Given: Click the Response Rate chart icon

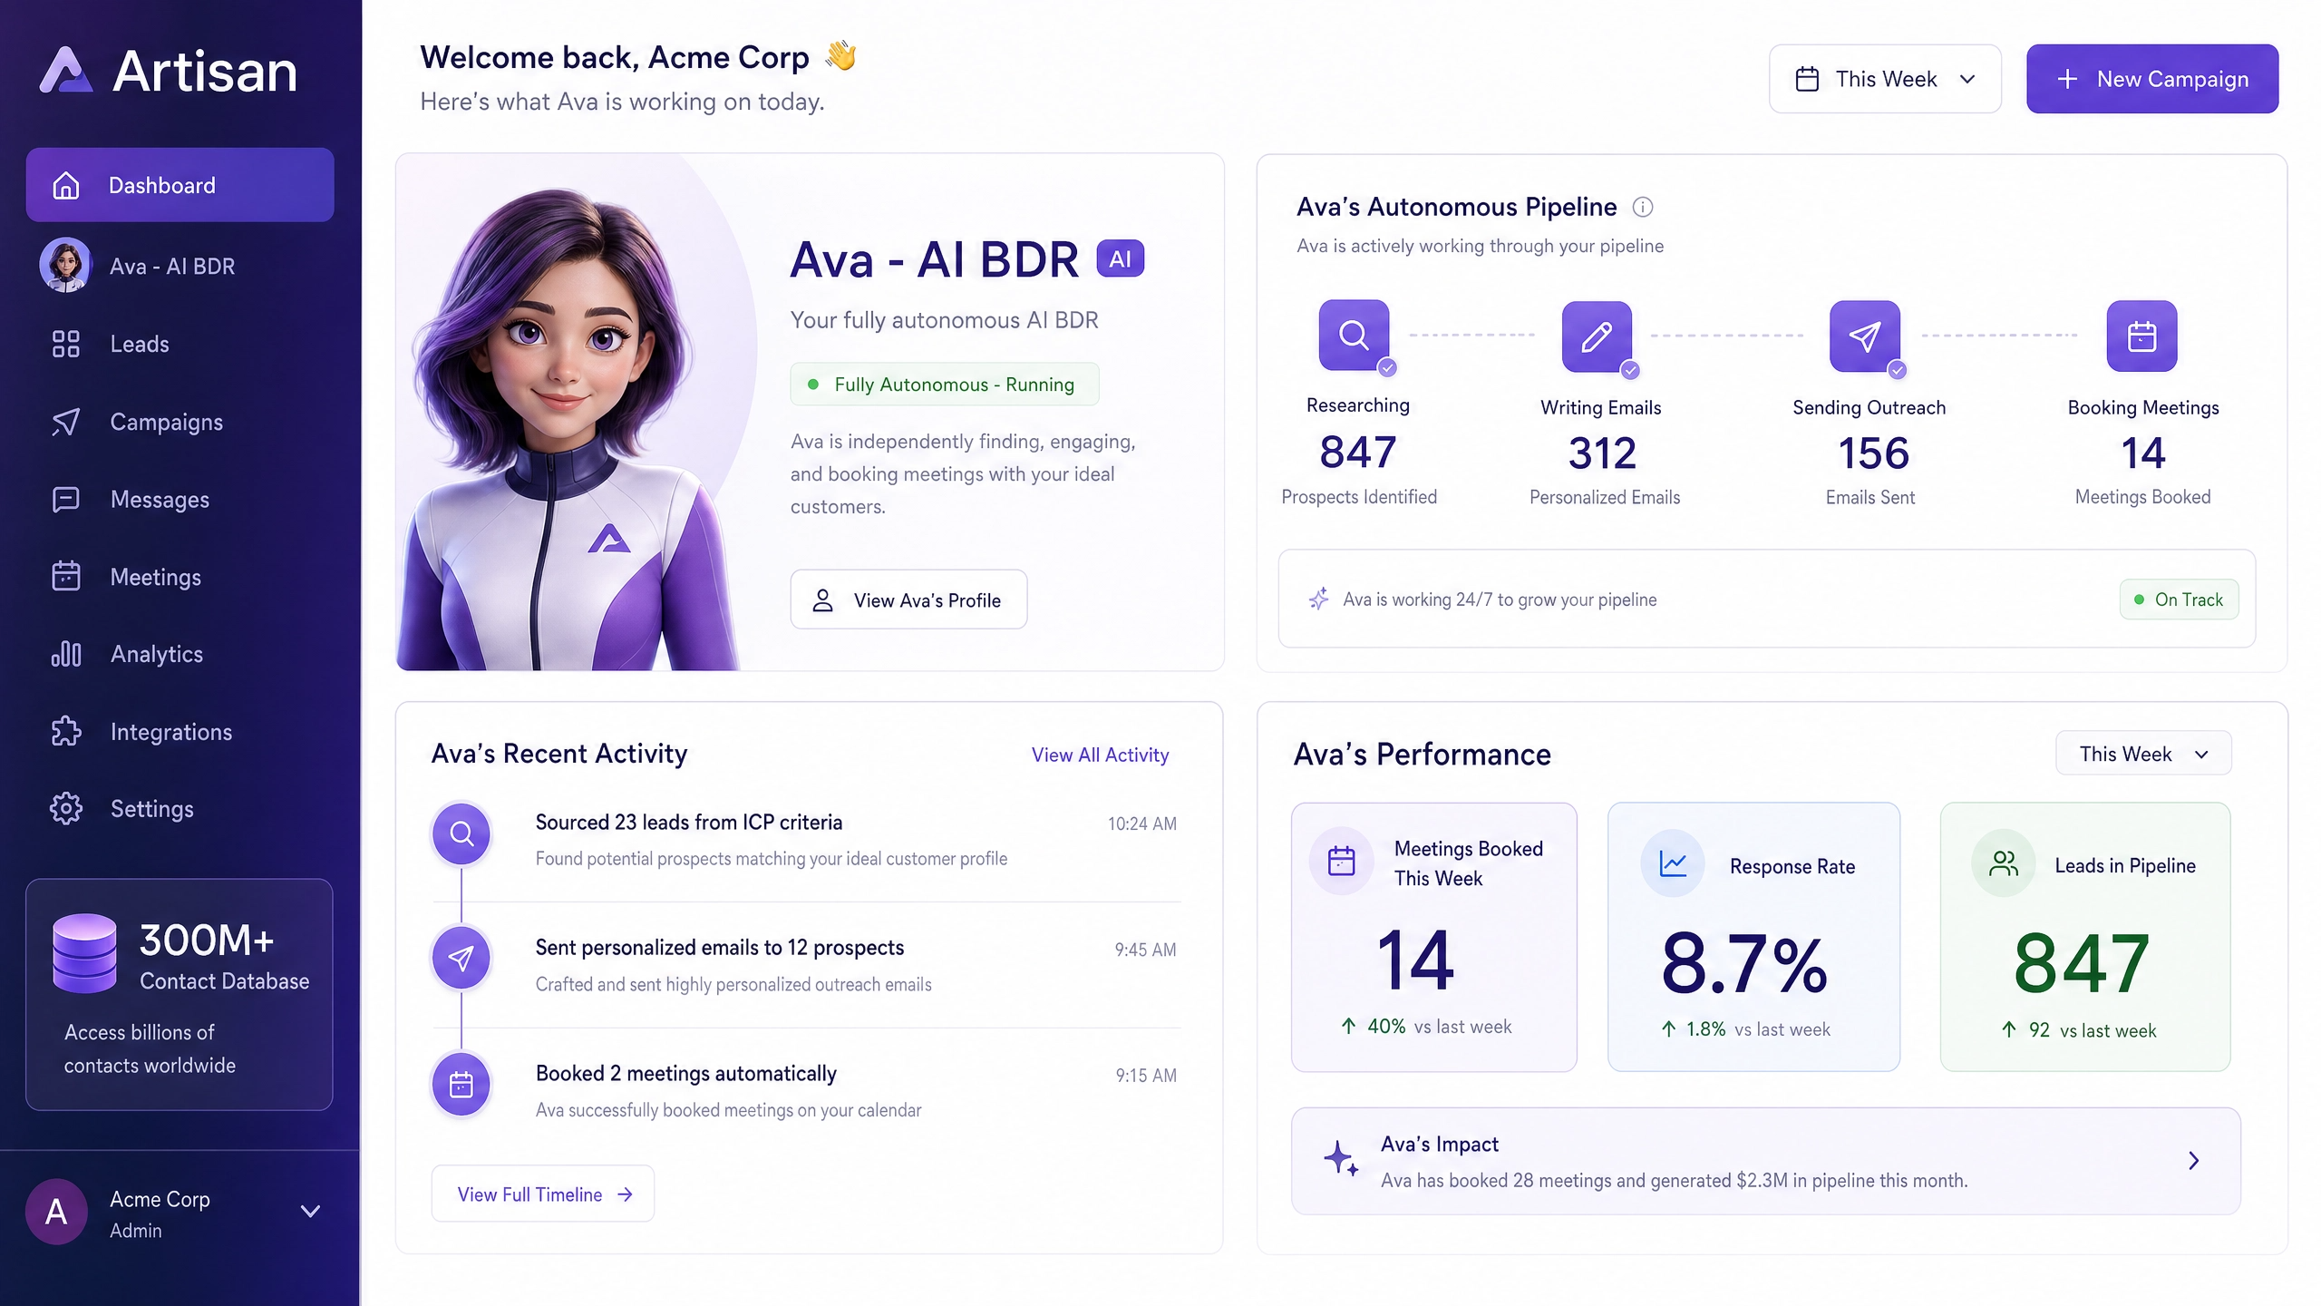Looking at the screenshot, I should [1673, 863].
